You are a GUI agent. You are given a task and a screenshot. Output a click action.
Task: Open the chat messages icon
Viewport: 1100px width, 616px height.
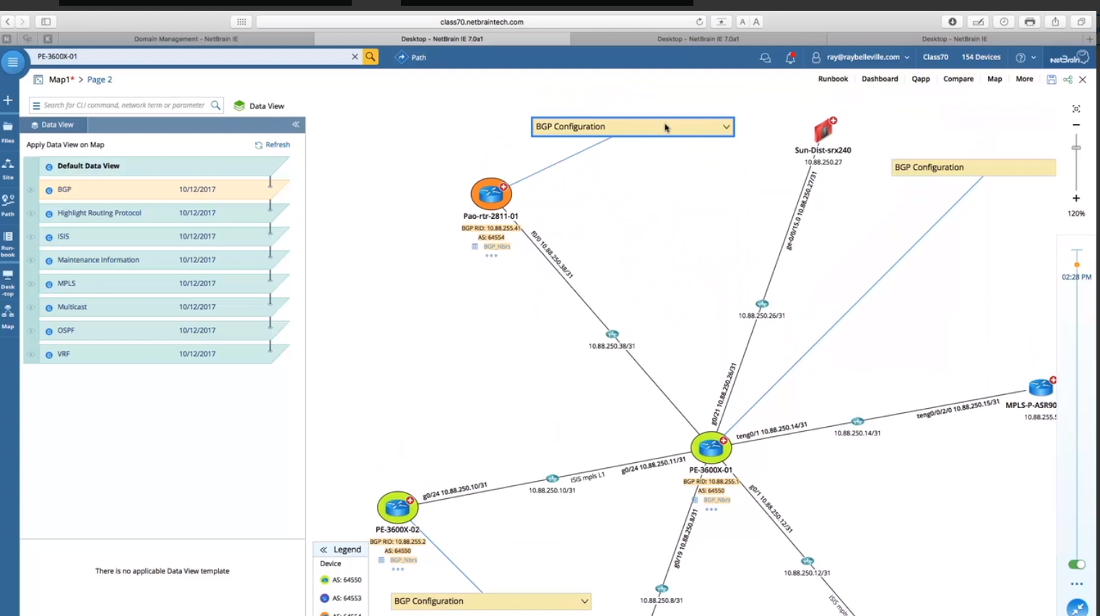(765, 57)
